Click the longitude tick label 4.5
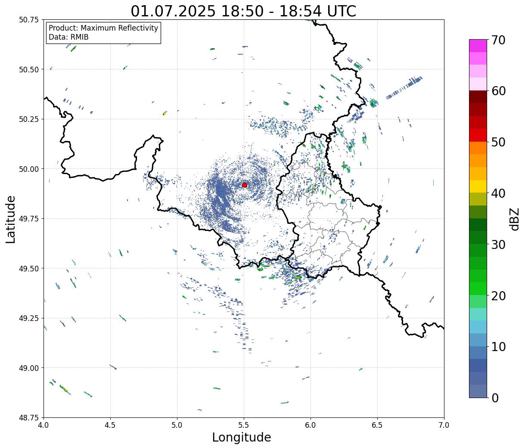 coord(110,425)
